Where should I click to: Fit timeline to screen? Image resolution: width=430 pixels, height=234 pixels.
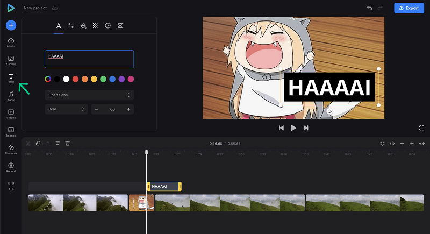pos(421,144)
